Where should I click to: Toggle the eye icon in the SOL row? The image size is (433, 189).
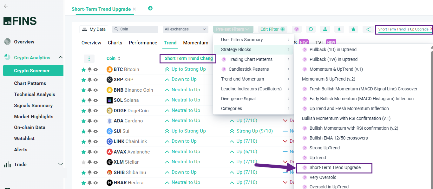[x=95, y=101]
